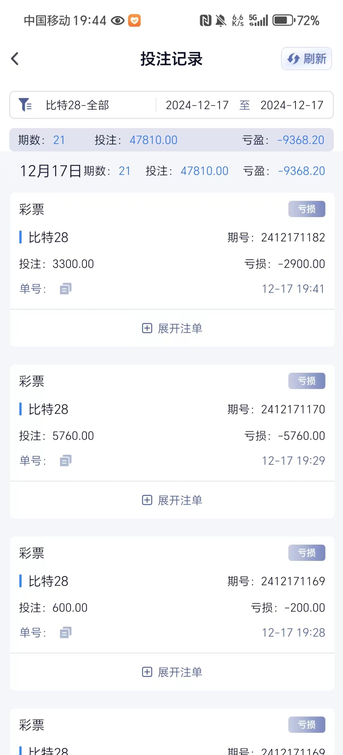Copy order number for issue 2412171170
The height and width of the screenshot is (755, 343).
[x=66, y=461]
